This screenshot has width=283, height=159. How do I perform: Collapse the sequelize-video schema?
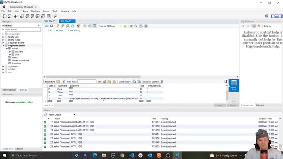click(x=3, y=45)
